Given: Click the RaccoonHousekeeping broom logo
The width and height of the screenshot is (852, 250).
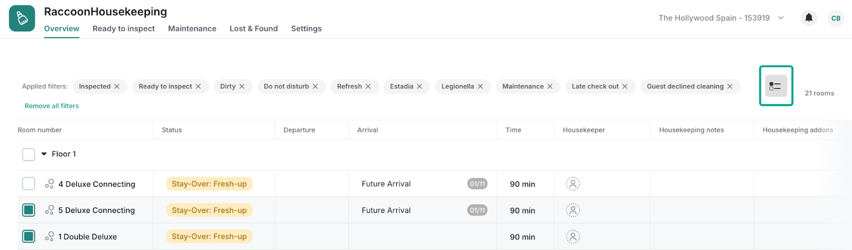Looking at the screenshot, I should [x=22, y=19].
